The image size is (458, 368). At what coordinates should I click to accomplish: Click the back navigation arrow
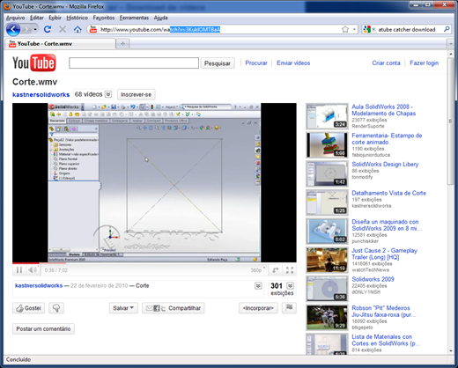[13, 29]
